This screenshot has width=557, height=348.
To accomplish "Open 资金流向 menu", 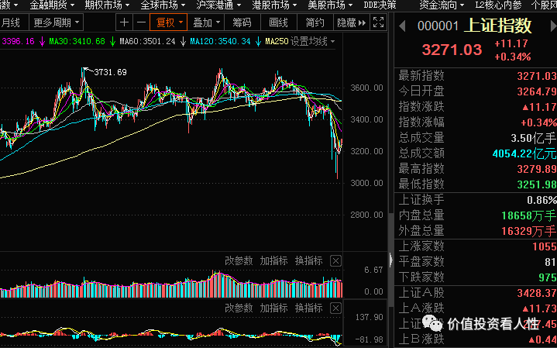I will (x=442, y=5).
